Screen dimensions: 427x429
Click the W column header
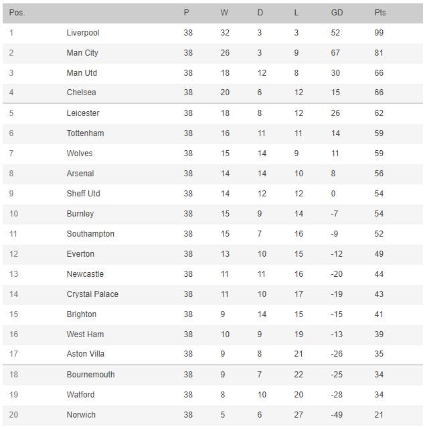224,13
